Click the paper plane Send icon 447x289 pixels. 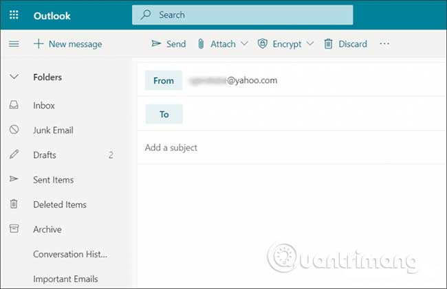156,43
